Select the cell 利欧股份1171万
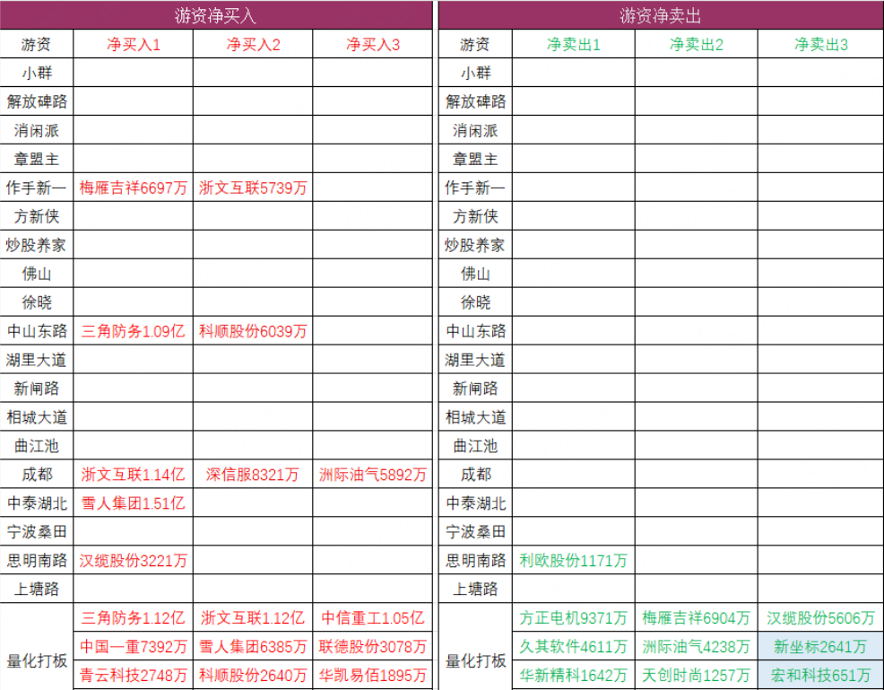Viewport: 884px width, 690px height. point(574,560)
